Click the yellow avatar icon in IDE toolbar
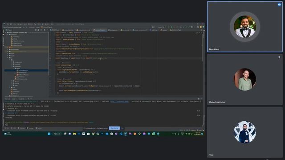The height and width of the screenshot is (160, 285). [x=201, y=27]
